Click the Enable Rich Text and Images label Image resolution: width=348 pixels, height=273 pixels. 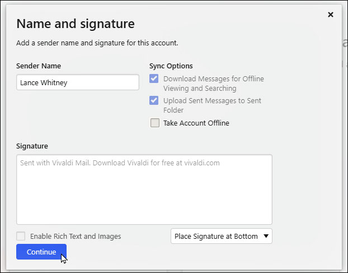[76, 236]
